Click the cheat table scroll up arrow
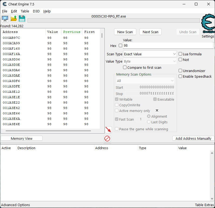Image resolution: width=215 pixels, height=208 pixels. click(x=212, y=153)
